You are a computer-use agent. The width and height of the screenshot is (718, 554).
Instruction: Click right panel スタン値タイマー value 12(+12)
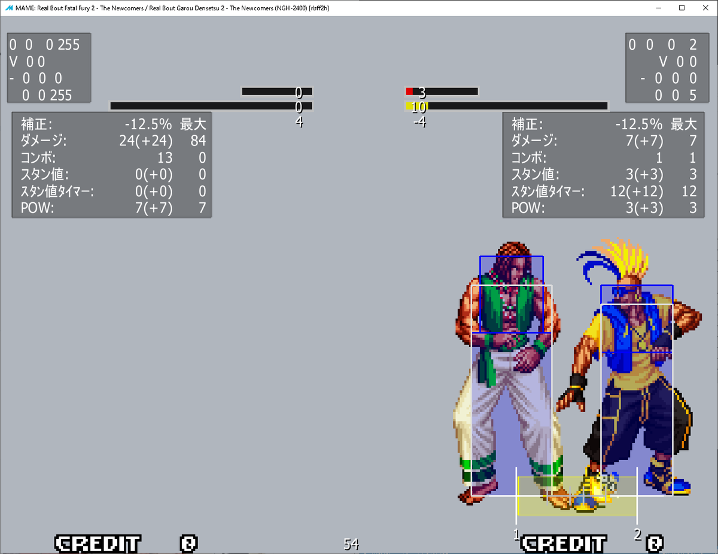[636, 191]
